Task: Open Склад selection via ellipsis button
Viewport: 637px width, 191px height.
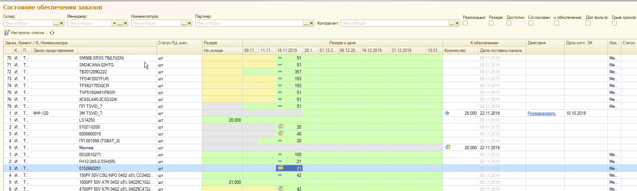Action: 56,23
